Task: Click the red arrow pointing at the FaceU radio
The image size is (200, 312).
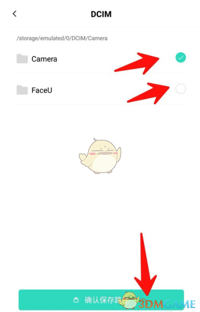Action: point(148,93)
